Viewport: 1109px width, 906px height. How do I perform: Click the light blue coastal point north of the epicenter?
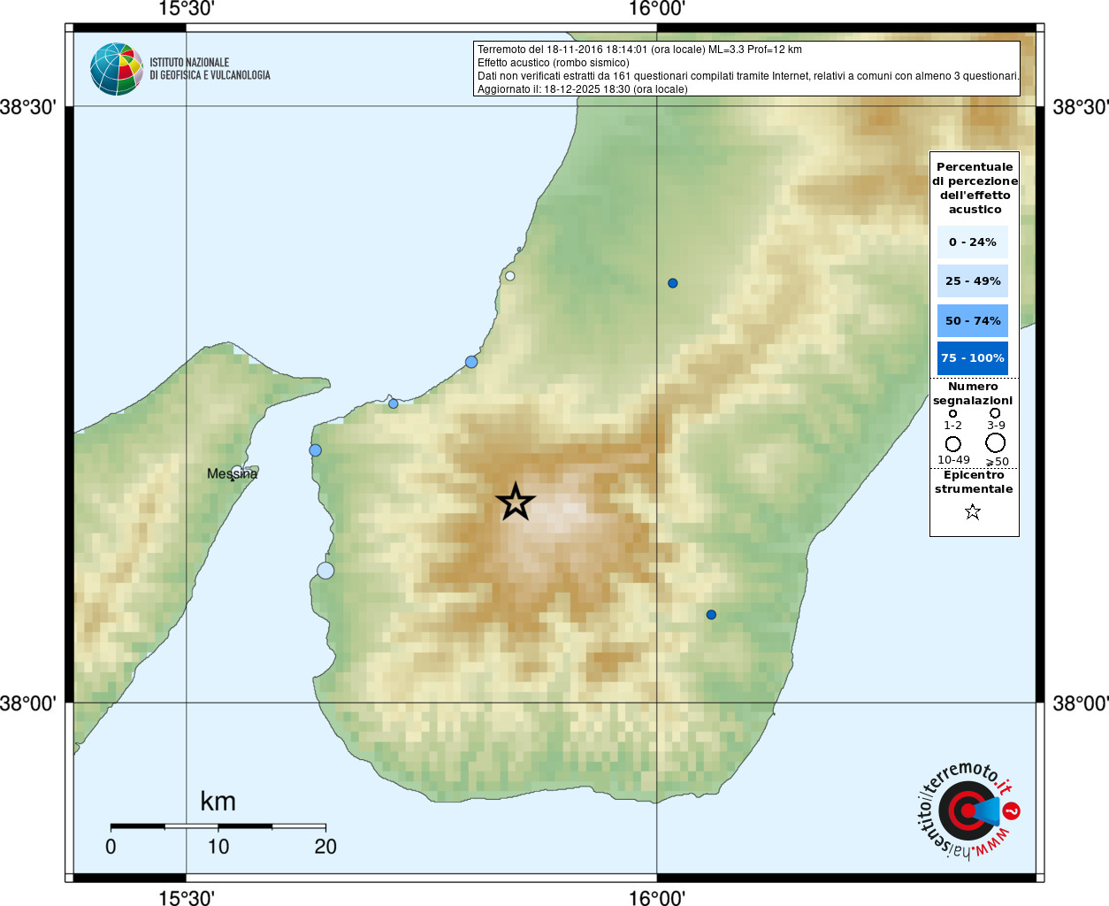point(471,362)
